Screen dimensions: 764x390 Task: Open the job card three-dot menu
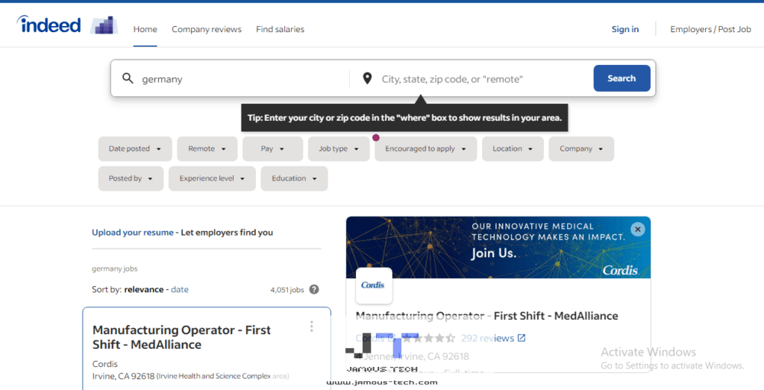click(312, 327)
